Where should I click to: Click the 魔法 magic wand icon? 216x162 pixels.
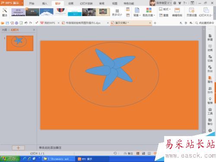(x=5, y=12)
